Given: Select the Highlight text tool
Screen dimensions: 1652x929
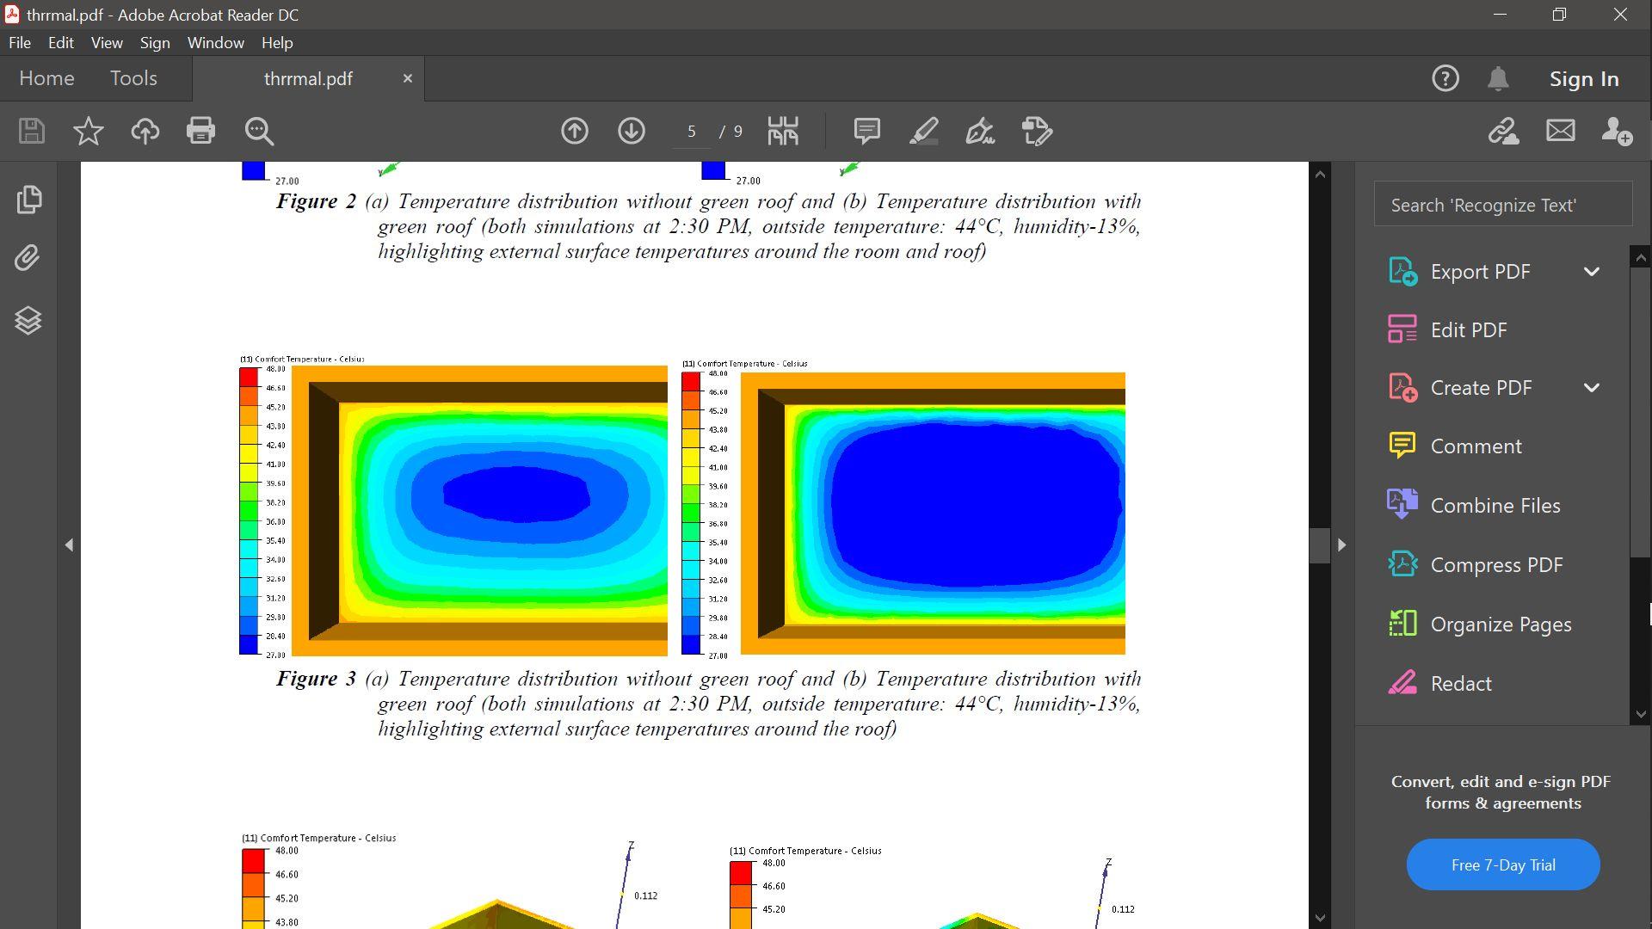Looking at the screenshot, I should [923, 131].
